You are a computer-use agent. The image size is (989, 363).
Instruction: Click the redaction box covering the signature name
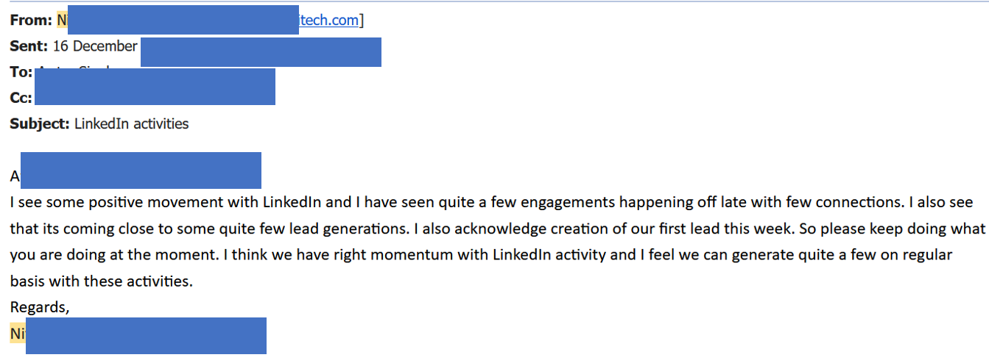click(146, 336)
